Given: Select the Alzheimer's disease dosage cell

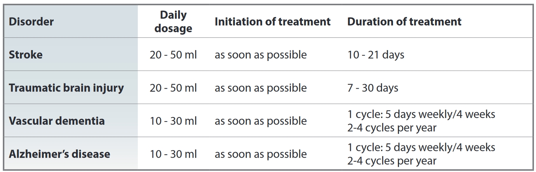Looking at the screenshot, I should [173, 154].
